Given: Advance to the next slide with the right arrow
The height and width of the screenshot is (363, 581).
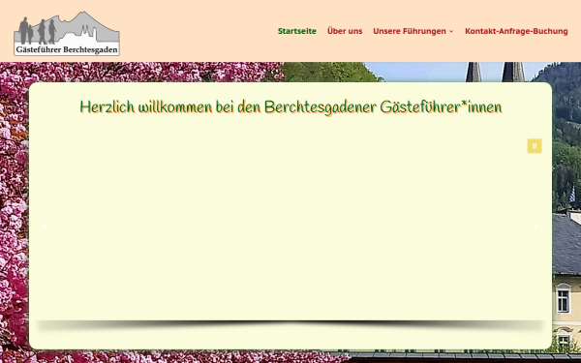Looking at the screenshot, I should (x=535, y=227).
